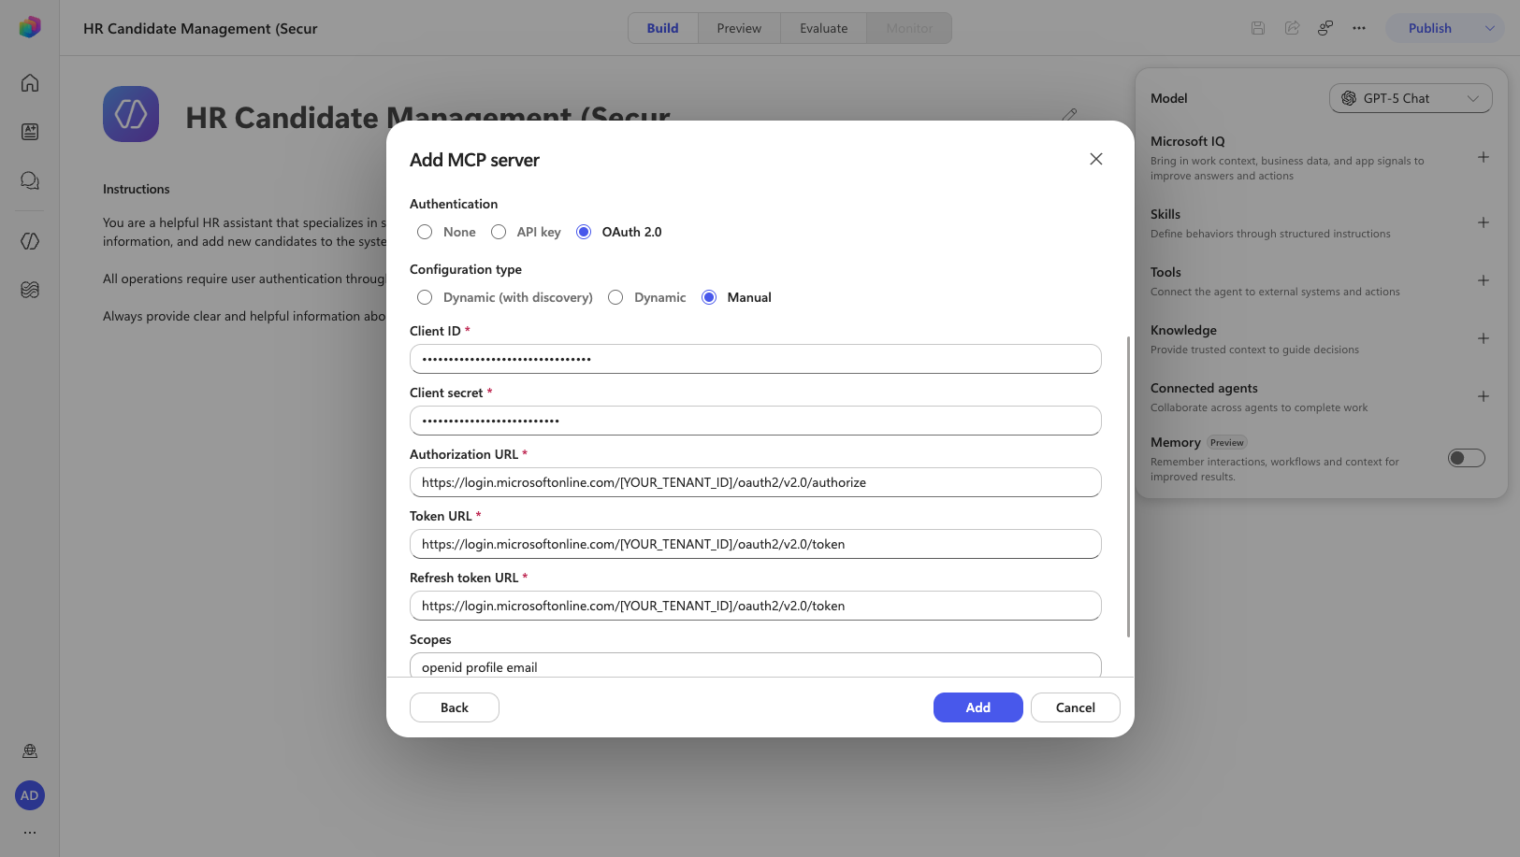1520x857 pixels.
Task: Select Manual configuration type
Action: click(709, 297)
